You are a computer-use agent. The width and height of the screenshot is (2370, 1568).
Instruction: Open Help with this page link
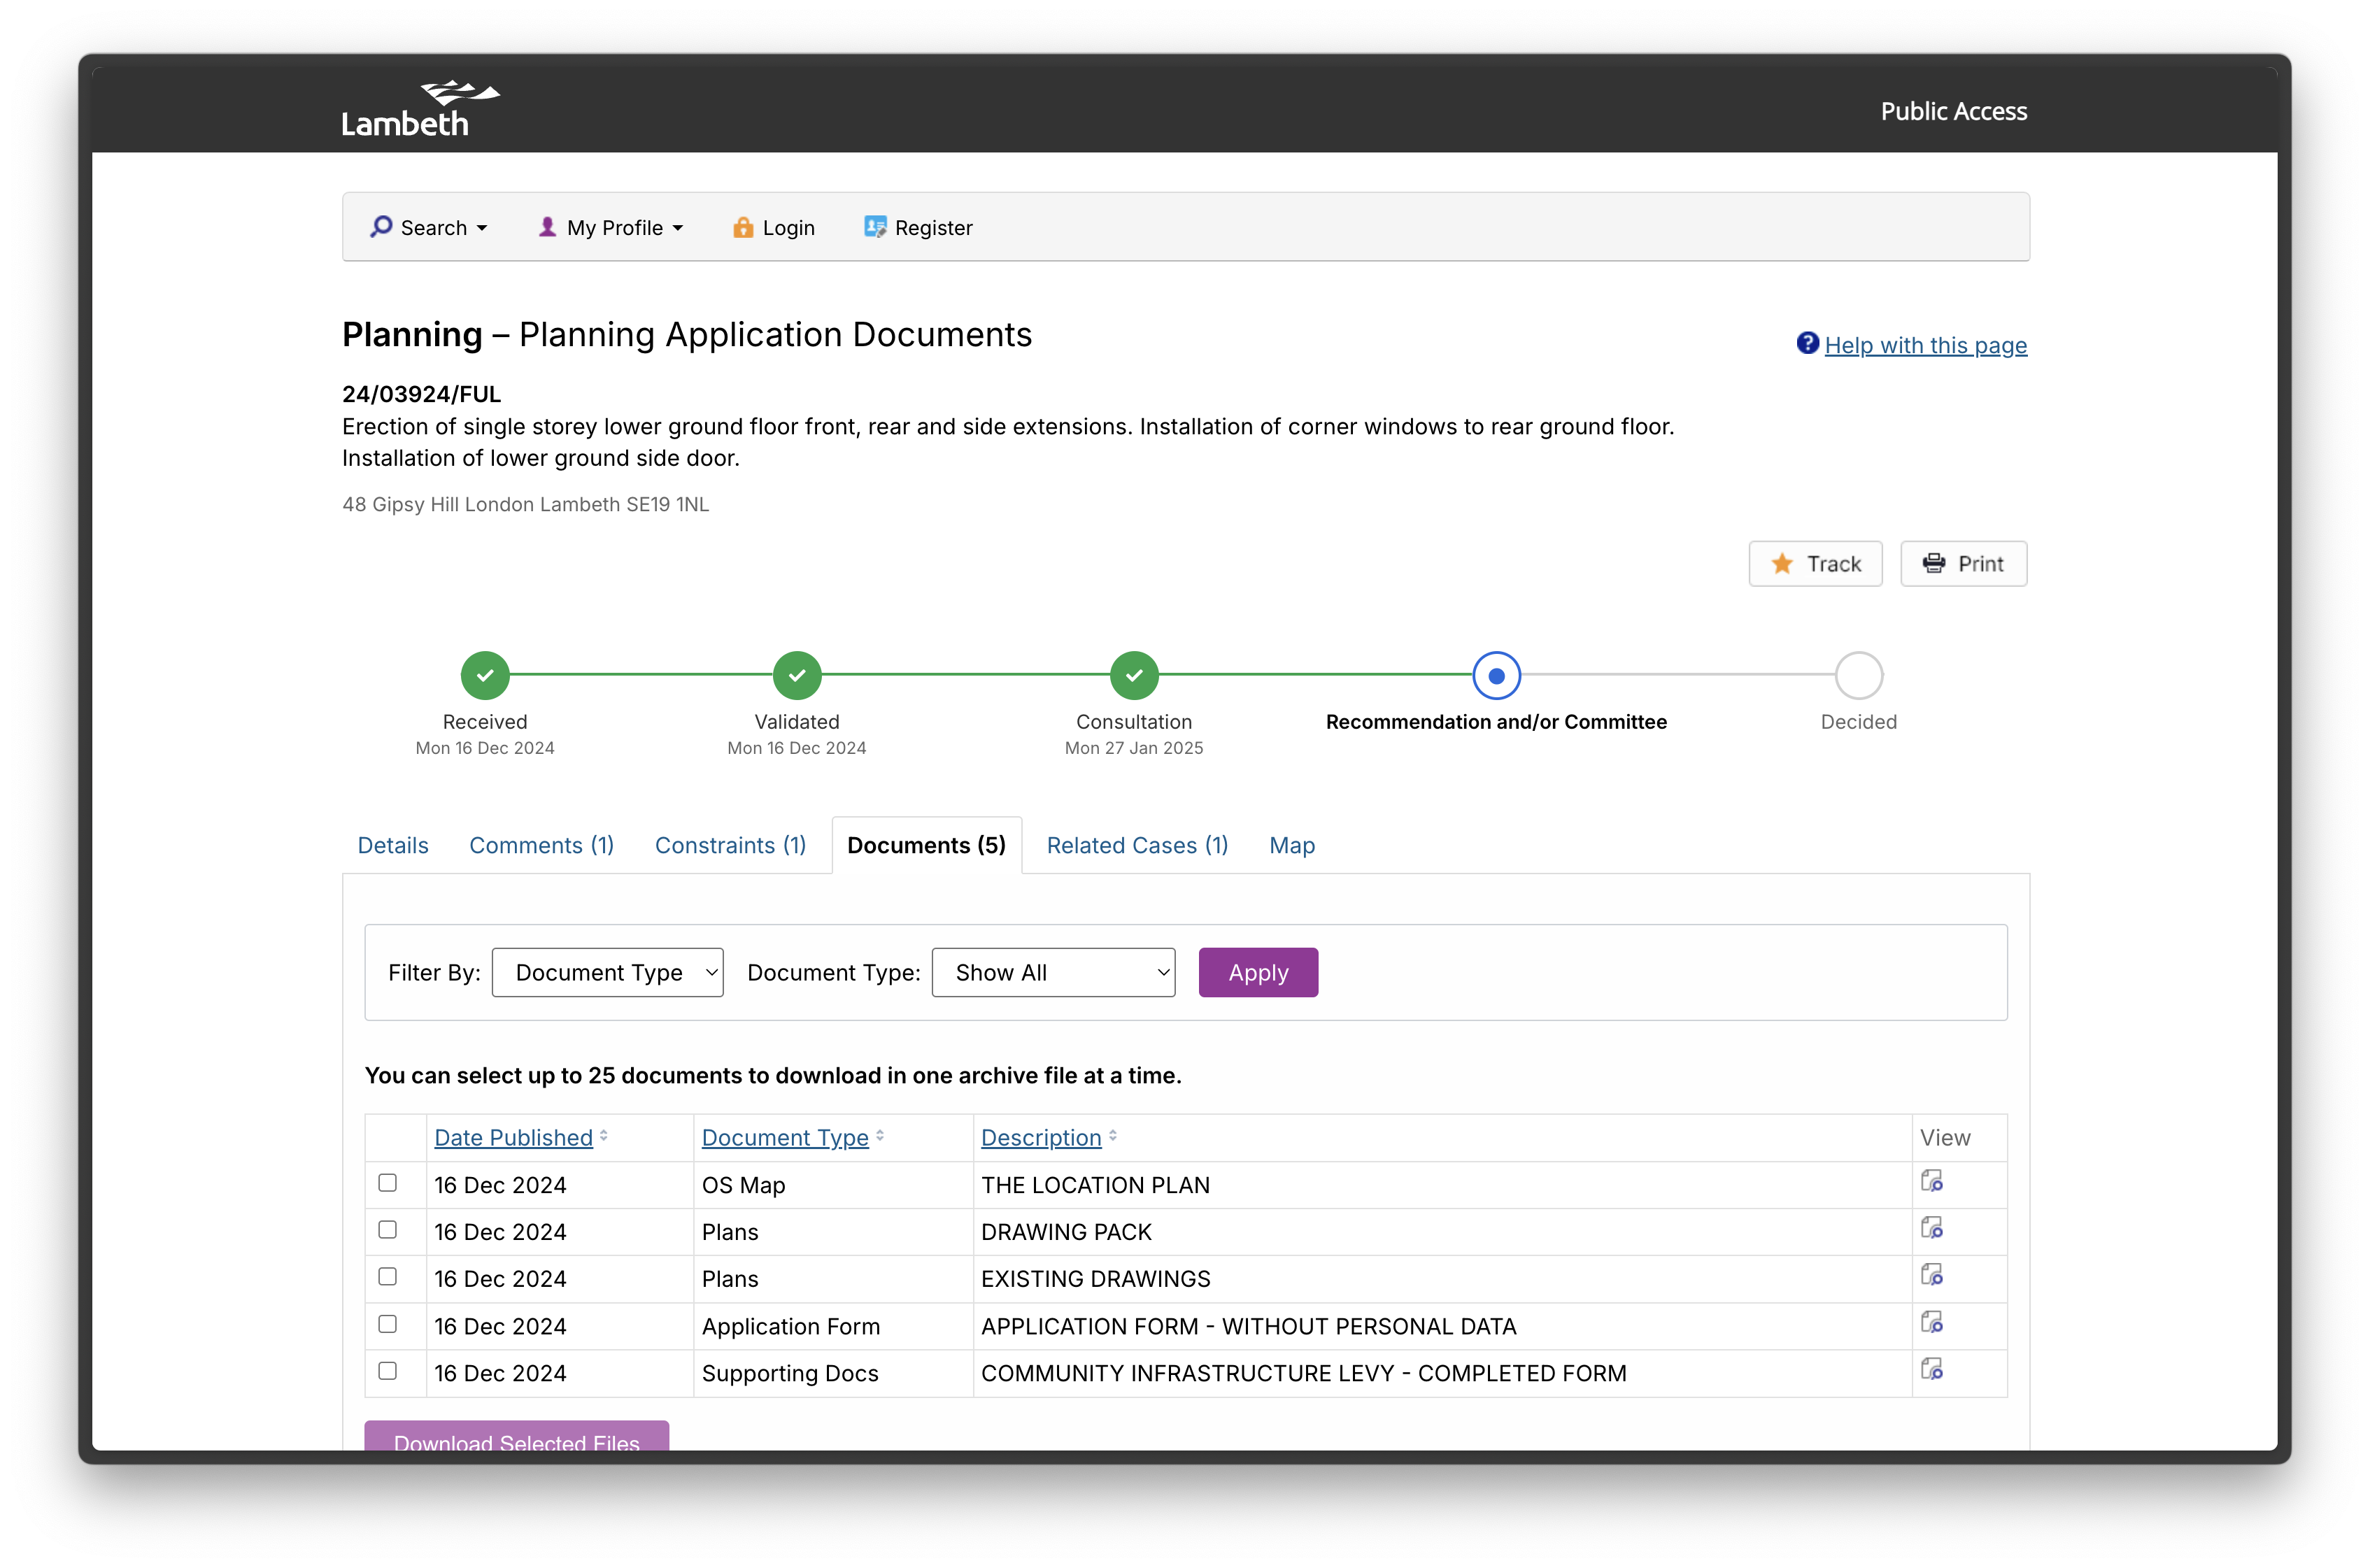click(1926, 345)
